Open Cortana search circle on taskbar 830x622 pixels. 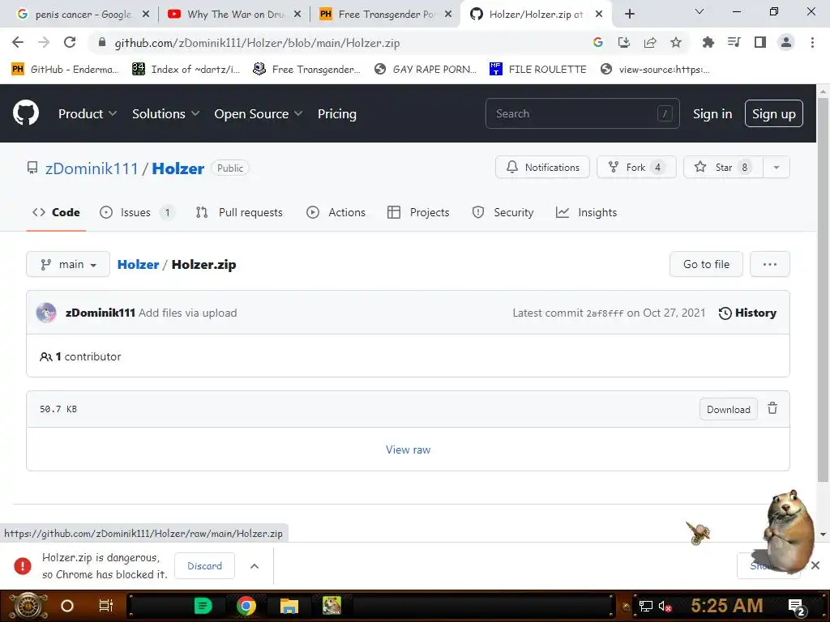(67, 606)
